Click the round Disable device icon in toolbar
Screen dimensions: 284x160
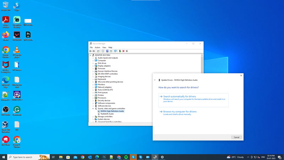coord(127,51)
